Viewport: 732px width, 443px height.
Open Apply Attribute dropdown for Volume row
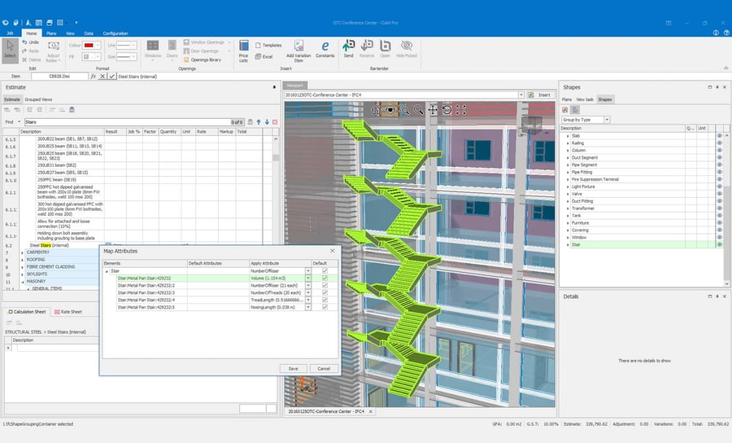[x=308, y=278]
